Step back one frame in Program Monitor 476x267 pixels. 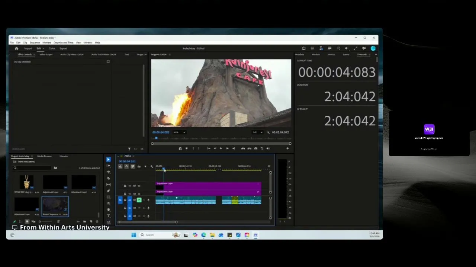pyautogui.click(x=215, y=148)
